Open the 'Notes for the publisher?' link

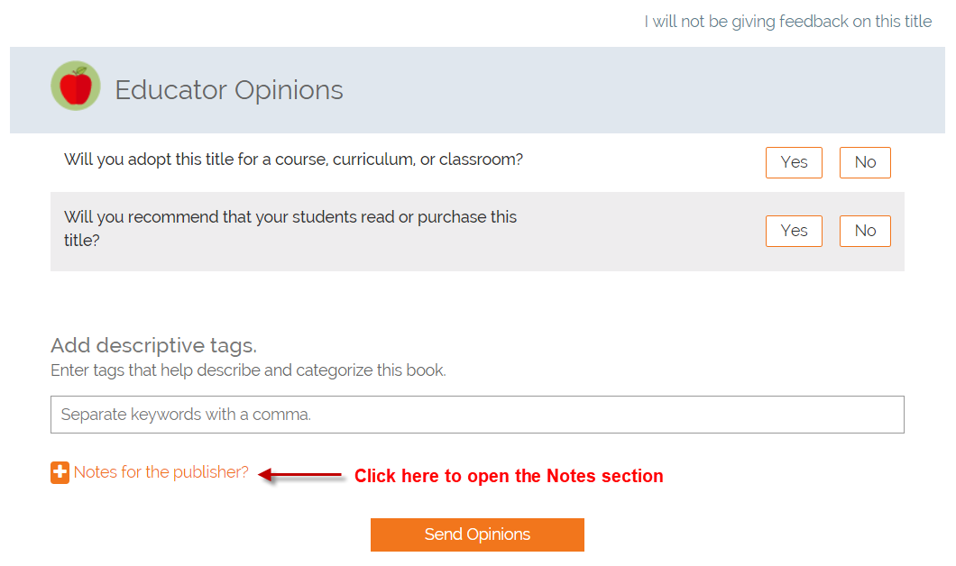[x=161, y=472]
